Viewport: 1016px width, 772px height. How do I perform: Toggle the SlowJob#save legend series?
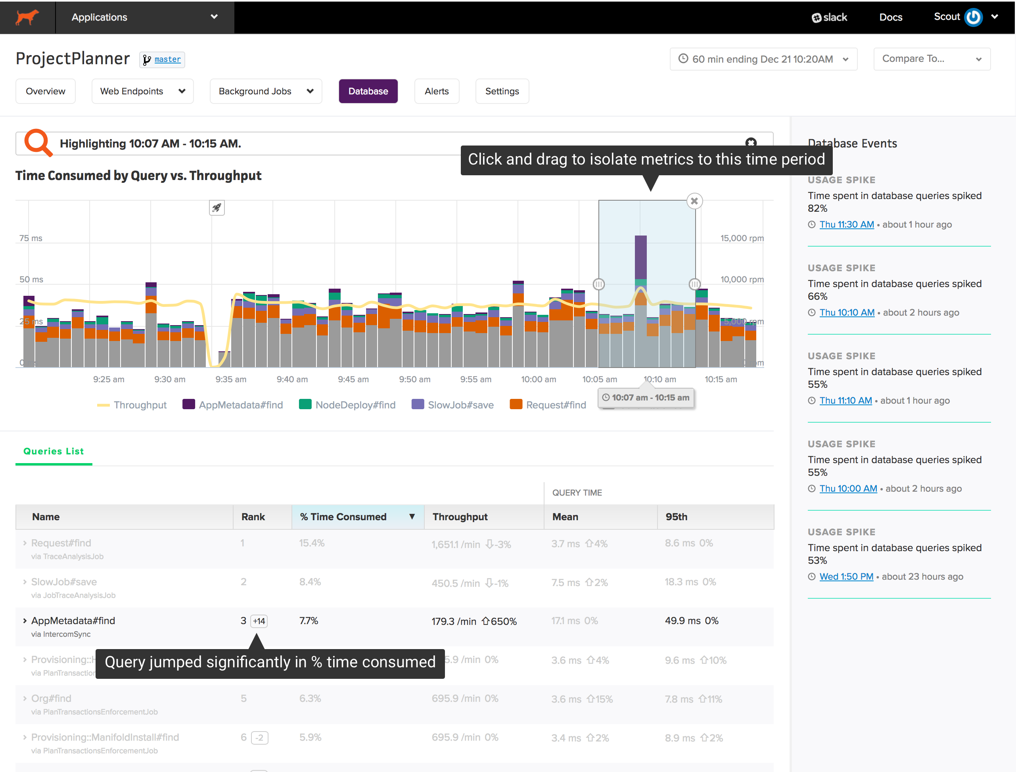coord(452,405)
